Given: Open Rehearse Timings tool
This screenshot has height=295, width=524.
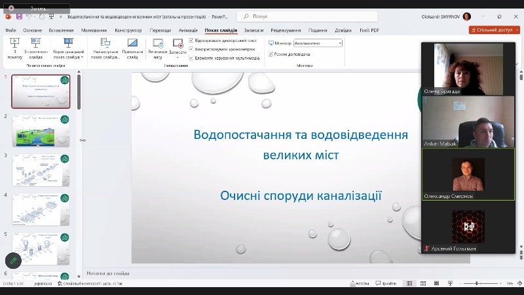Looking at the screenshot, I should 157,47.
